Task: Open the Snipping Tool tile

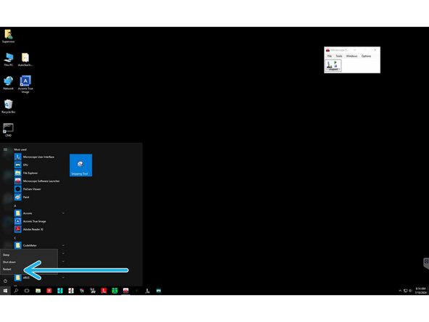Action: 80,165
